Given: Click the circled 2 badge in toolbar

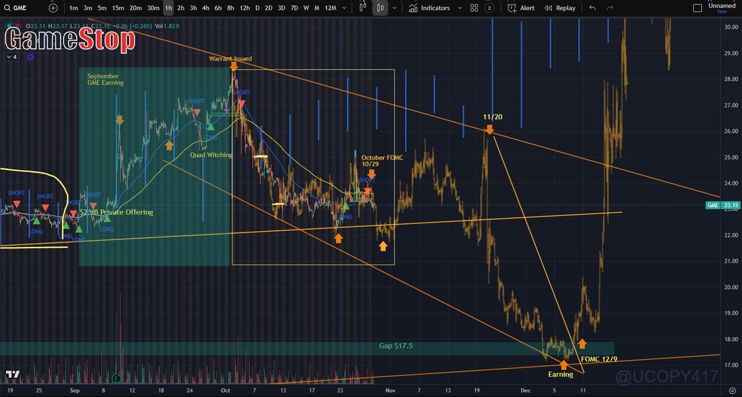Looking at the screenshot, I should point(489,8).
